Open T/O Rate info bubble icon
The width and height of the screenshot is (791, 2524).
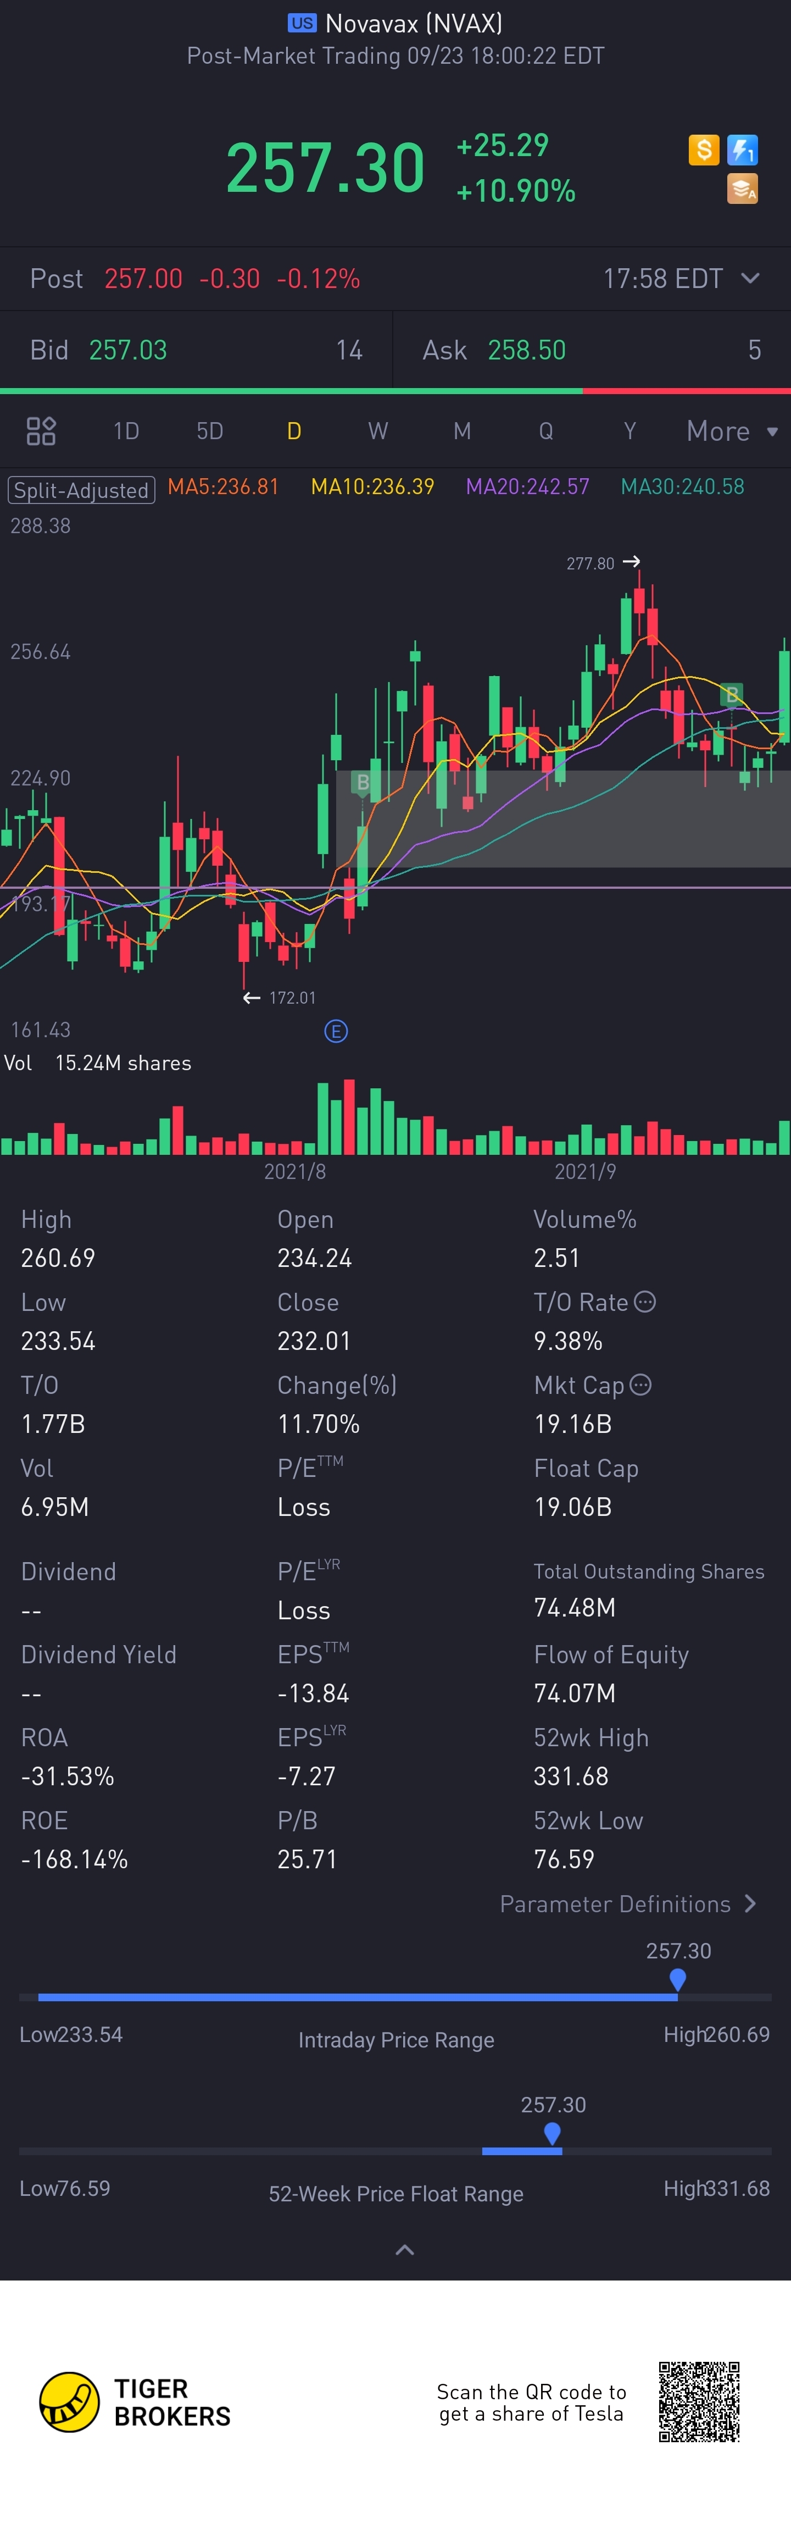(x=645, y=1302)
